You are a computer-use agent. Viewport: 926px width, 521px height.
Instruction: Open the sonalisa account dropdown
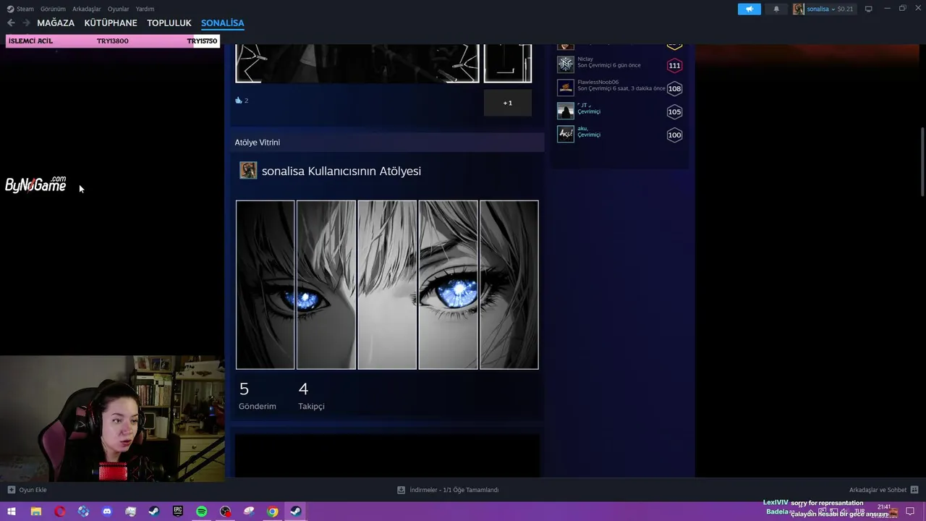[x=823, y=9]
